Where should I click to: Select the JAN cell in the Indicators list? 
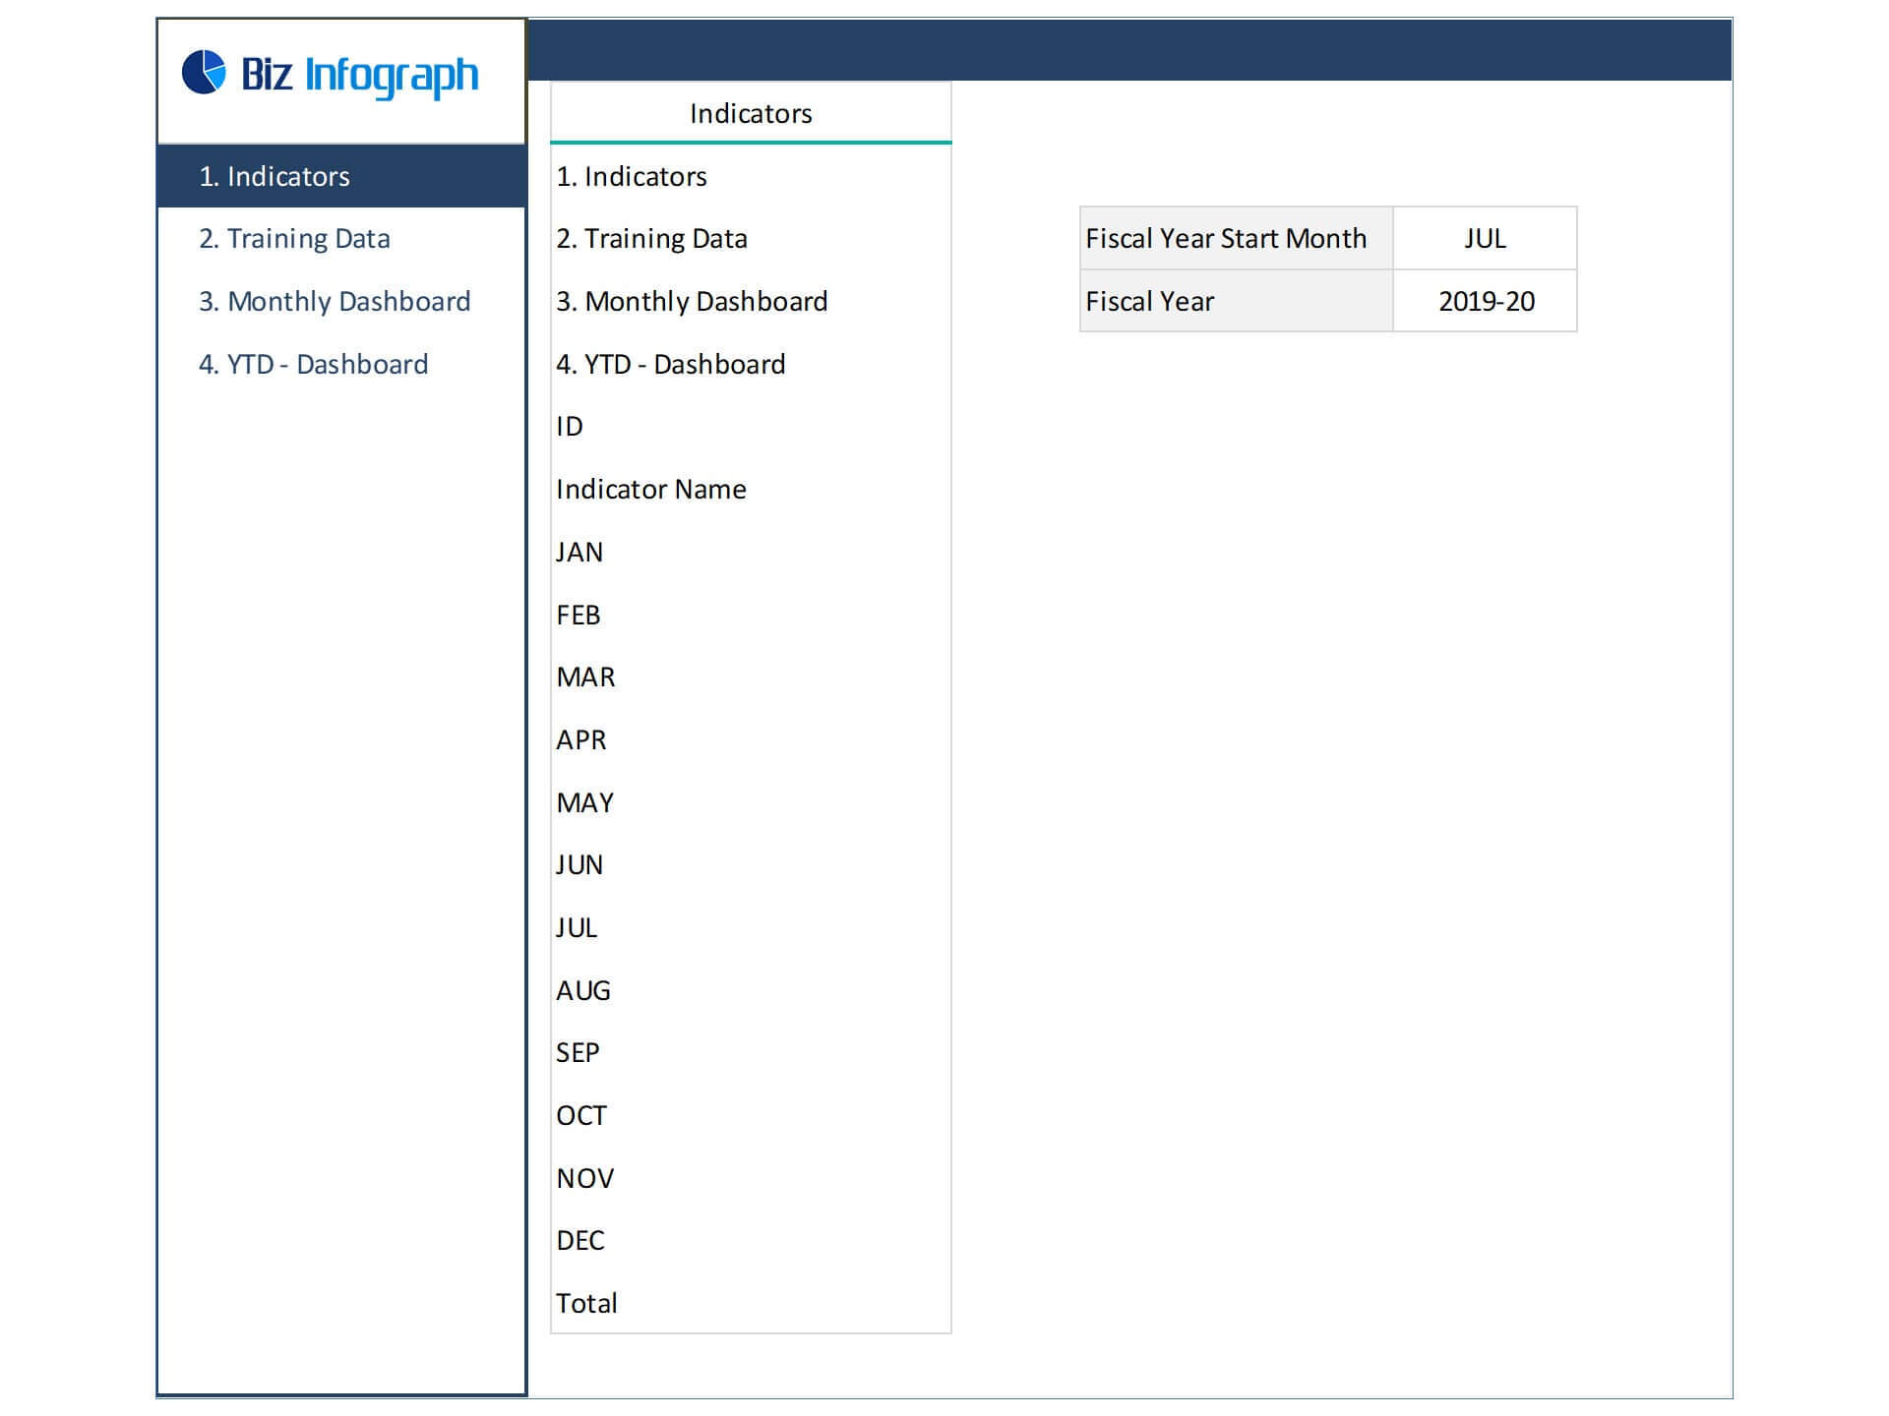point(751,552)
